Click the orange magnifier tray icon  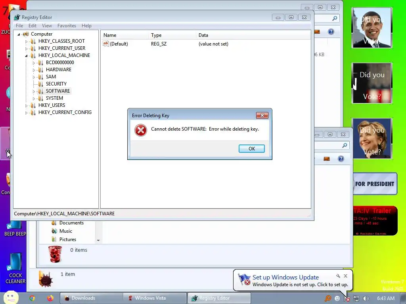[328, 298]
